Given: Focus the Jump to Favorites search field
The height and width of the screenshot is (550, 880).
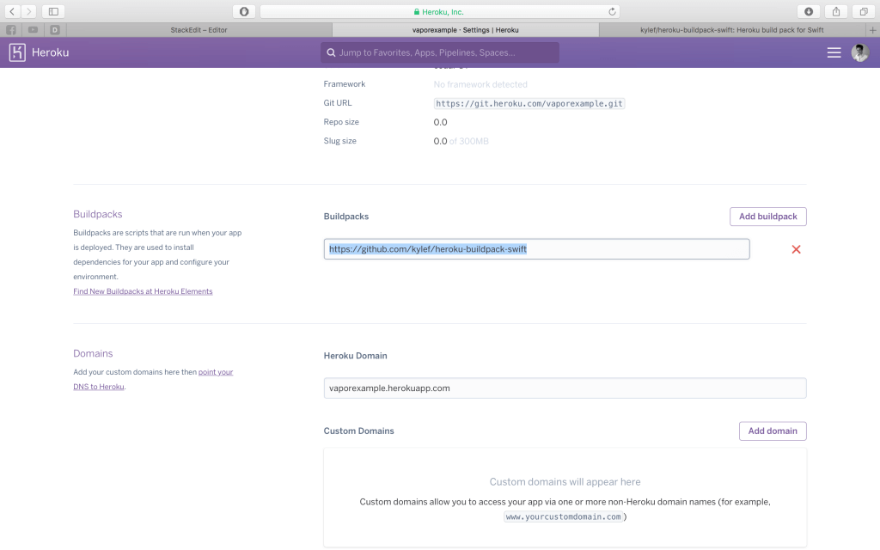Looking at the screenshot, I should (440, 52).
